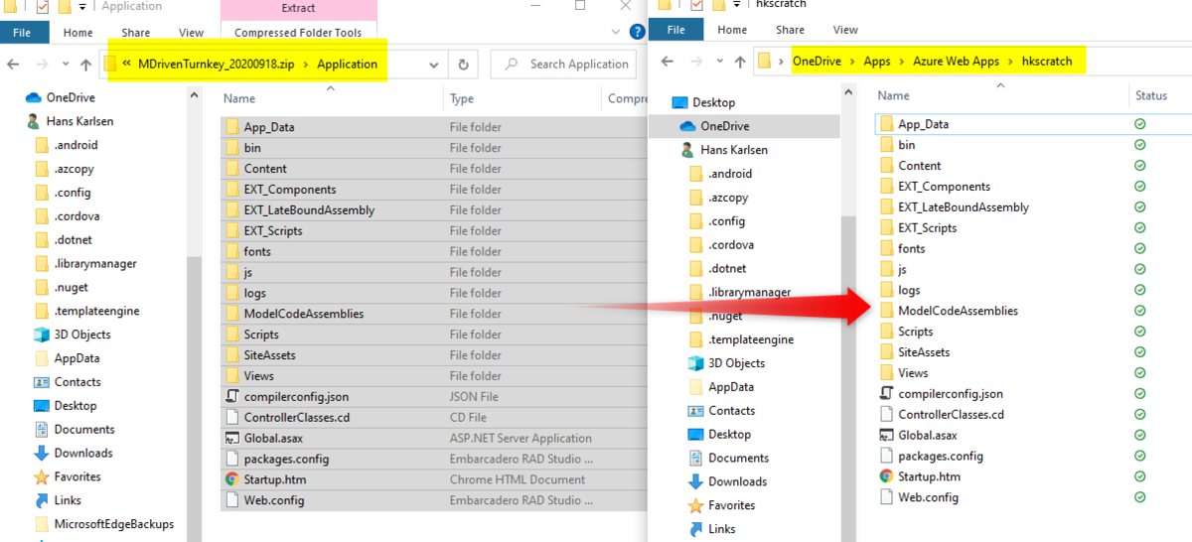Open Compressed Folder Tools tab
1192x542 pixels.
[x=298, y=33]
